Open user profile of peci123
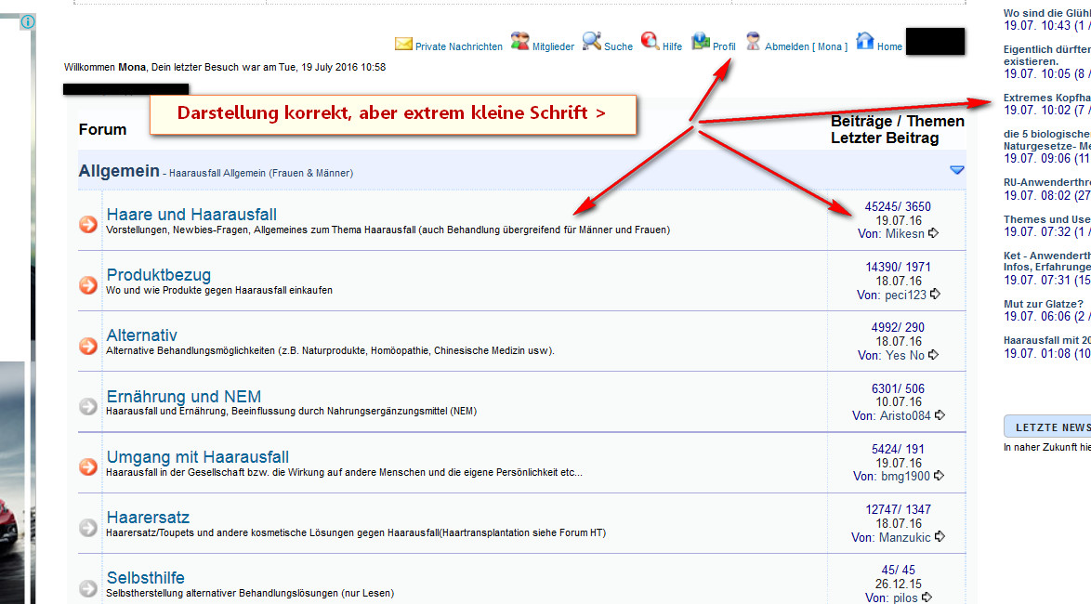This screenshot has height=604, width=1091. (x=905, y=295)
